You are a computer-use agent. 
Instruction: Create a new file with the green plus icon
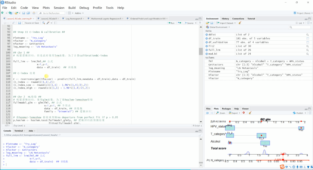click(2, 13)
